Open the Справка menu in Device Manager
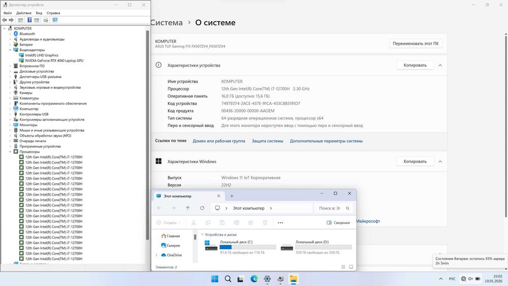The height and width of the screenshot is (286, 508). tap(53, 13)
